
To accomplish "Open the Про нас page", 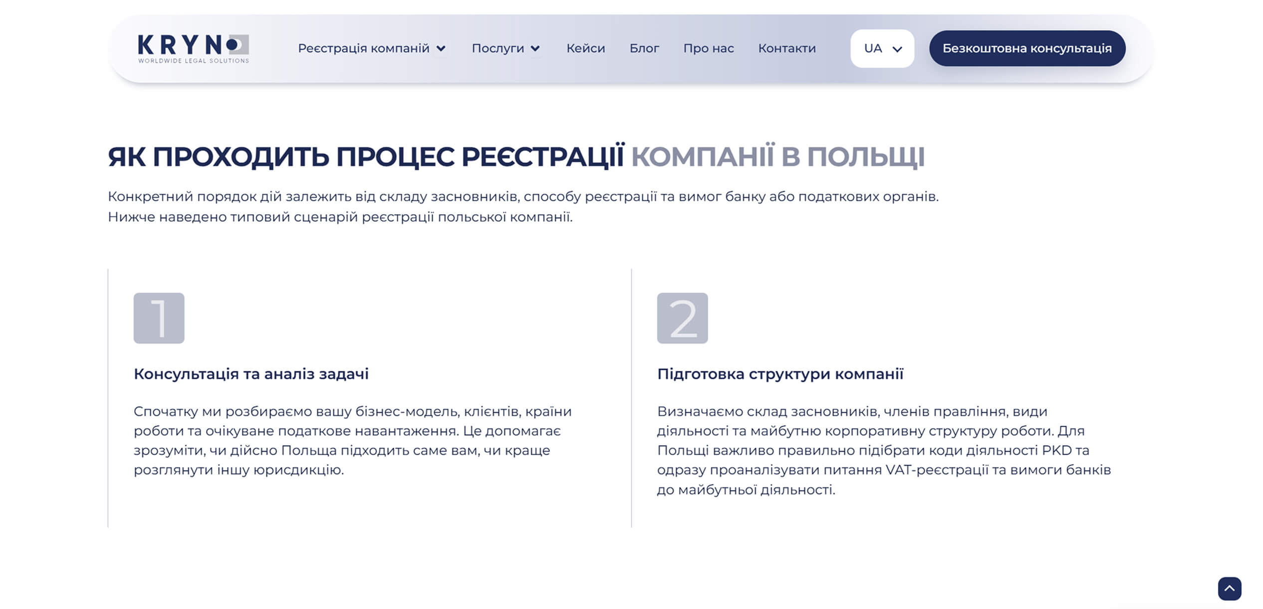I will pos(709,48).
